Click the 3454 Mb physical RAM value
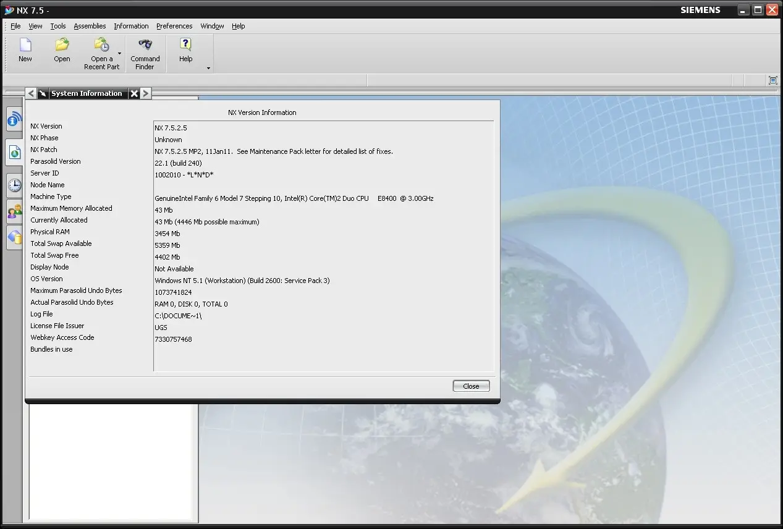 click(167, 234)
